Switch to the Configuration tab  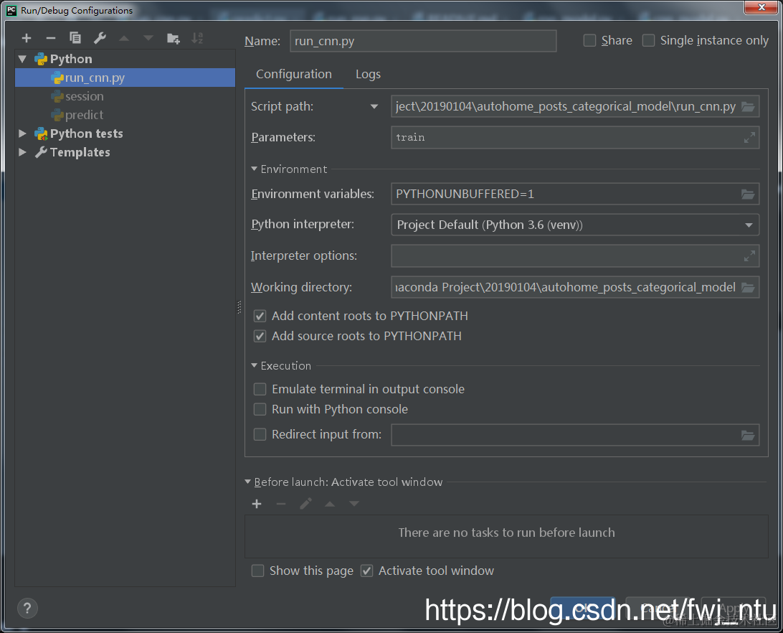(x=294, y=75)
